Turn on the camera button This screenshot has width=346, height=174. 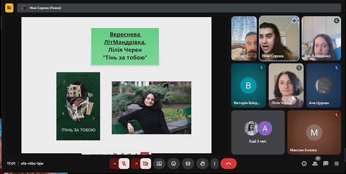[x=145, y=164]
